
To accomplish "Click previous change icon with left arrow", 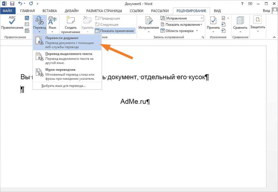I will pyautogui.click(x=224, y=24).
